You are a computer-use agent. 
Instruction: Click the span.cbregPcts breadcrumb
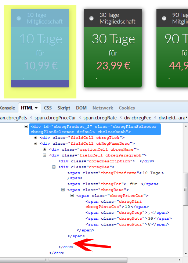tap(14, 118)
